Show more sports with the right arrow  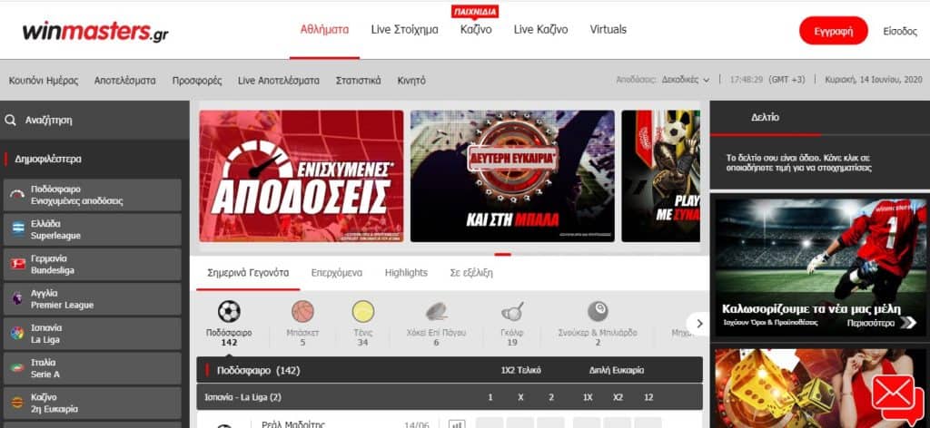[x=699, y=324]
